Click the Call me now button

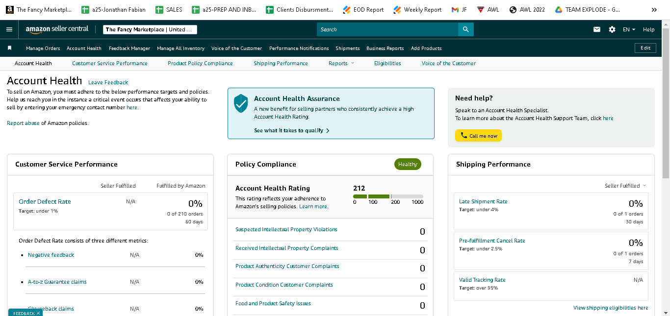[478, 136]
